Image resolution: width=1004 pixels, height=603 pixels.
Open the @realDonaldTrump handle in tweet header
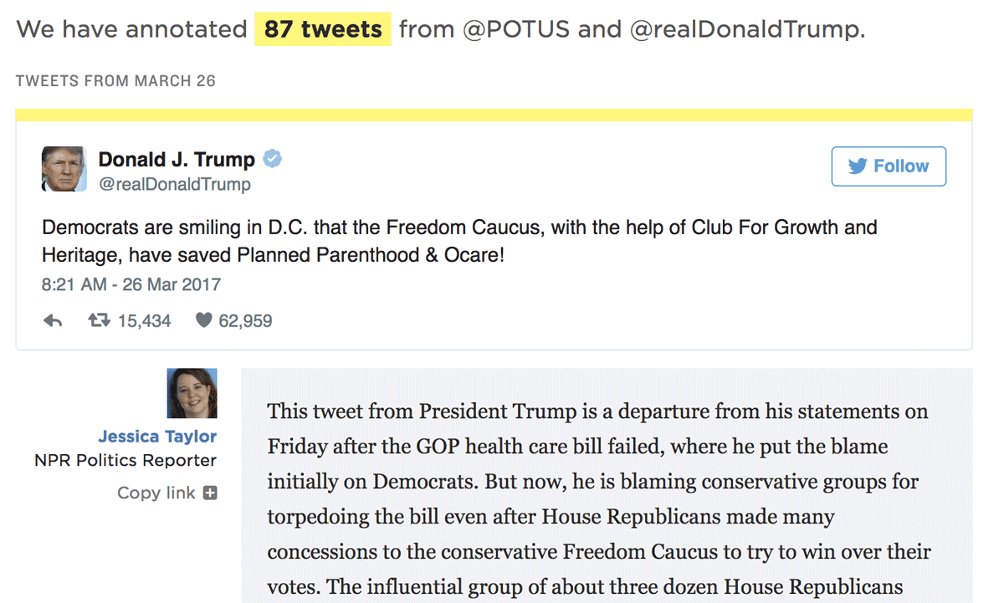(x=175, y=184)
